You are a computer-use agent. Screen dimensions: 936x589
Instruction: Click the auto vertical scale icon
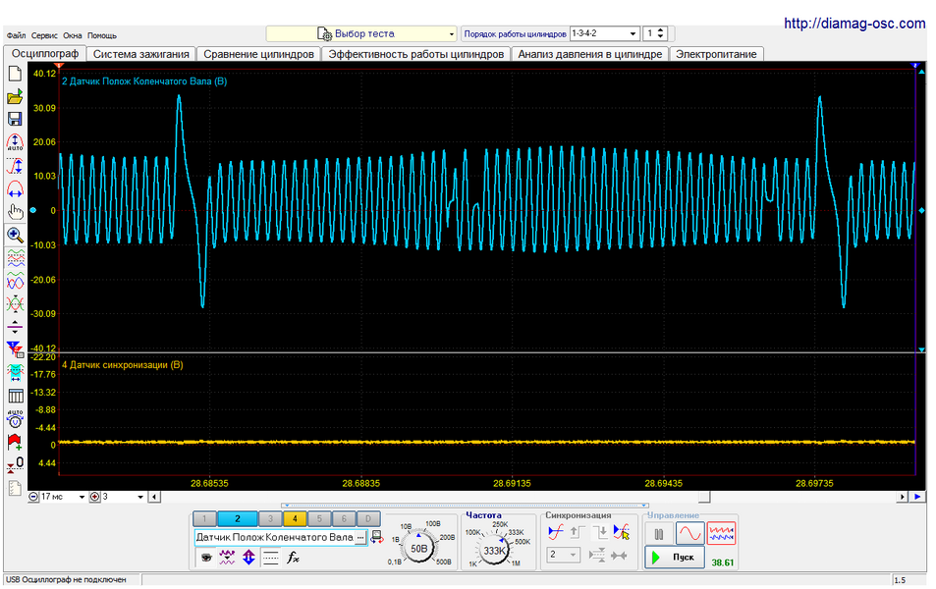click(x=15, y=142)
